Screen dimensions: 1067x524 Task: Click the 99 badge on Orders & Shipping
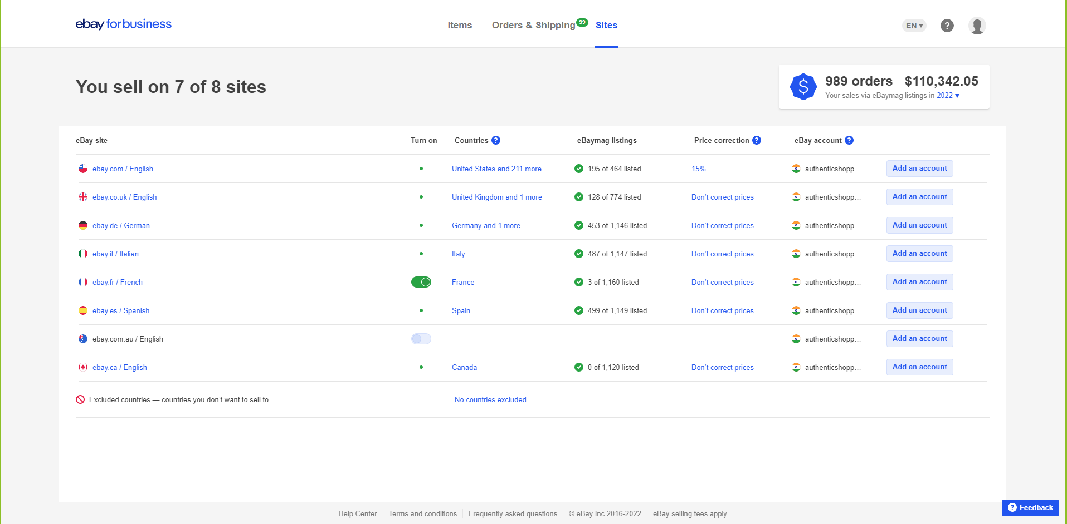[582, 22]
